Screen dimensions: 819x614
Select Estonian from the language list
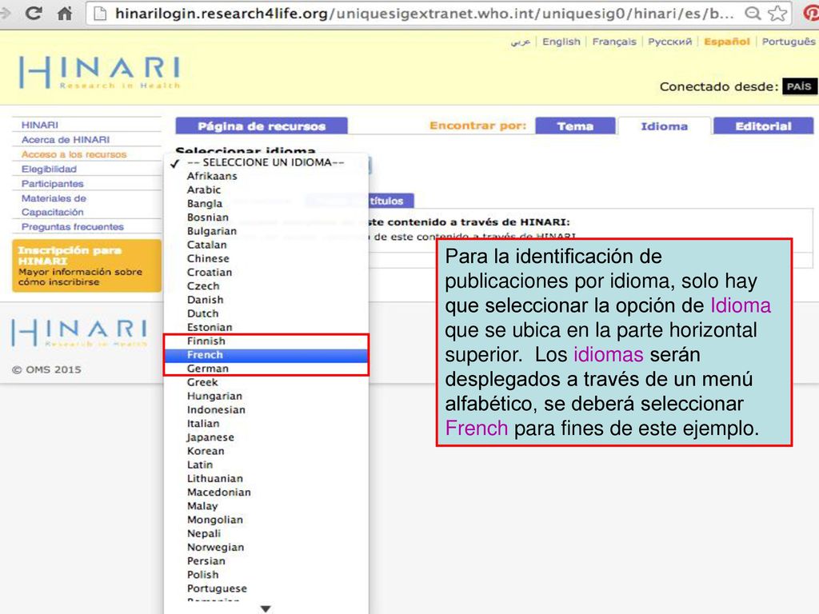pyautogui.click(x=266, y=327)
